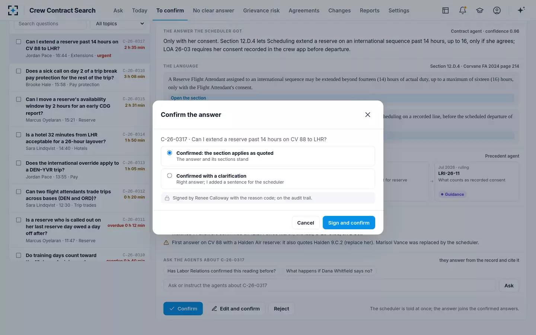
Task: Click the blue Confirm button at bottom
Action: tap(183, 309)
